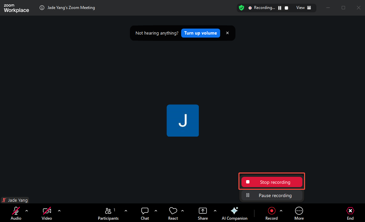Pause recording from the title bar icon
Screen dimensions: 365x222
pos(280,7)
